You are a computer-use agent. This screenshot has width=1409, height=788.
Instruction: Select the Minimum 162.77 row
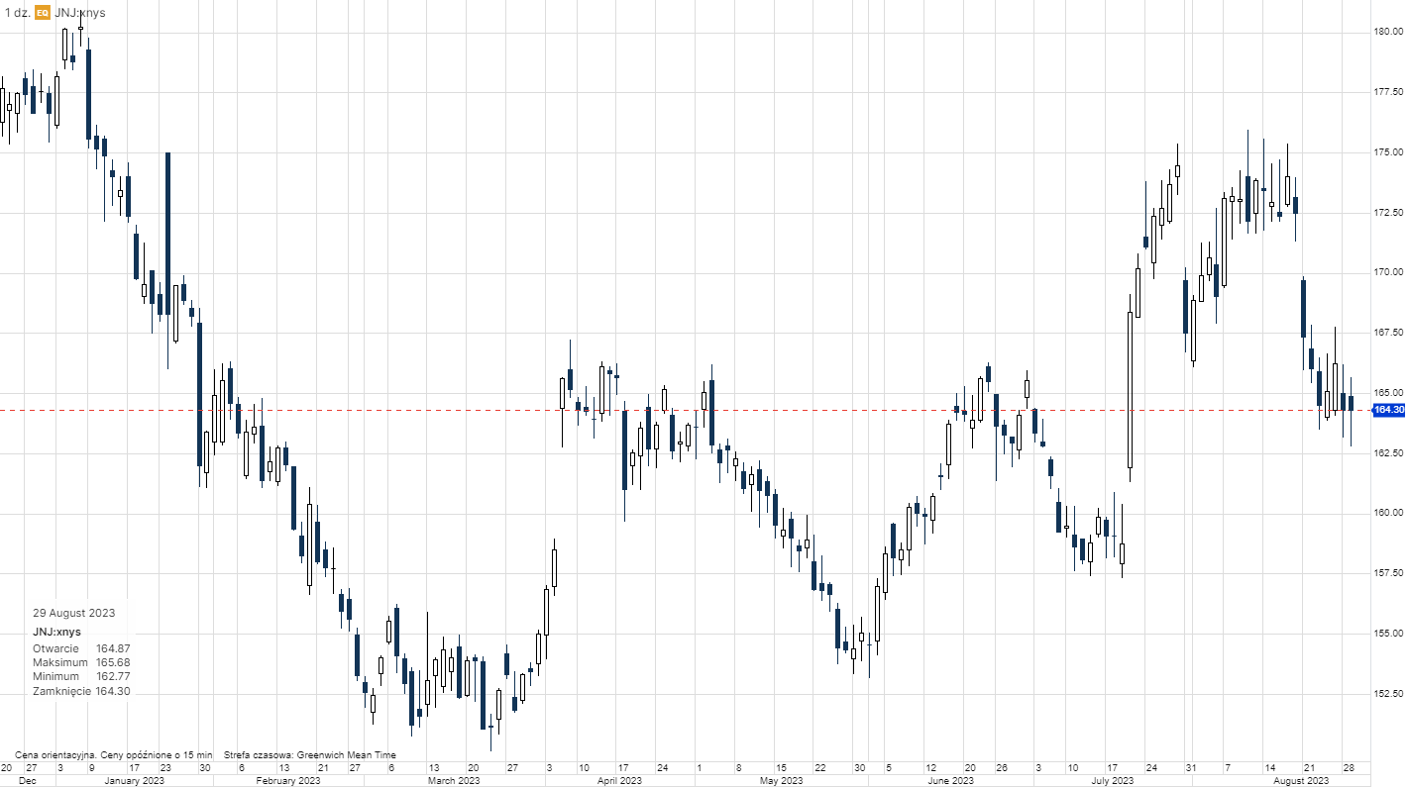pos(81,676)
